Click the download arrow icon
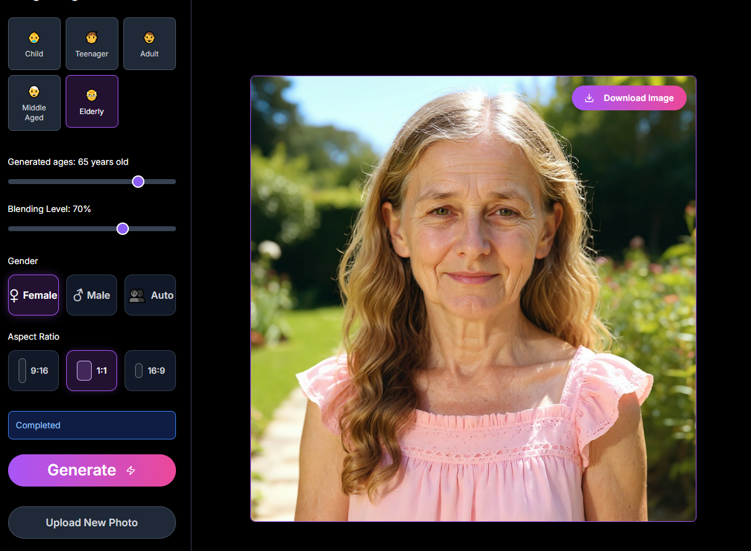 589,98
